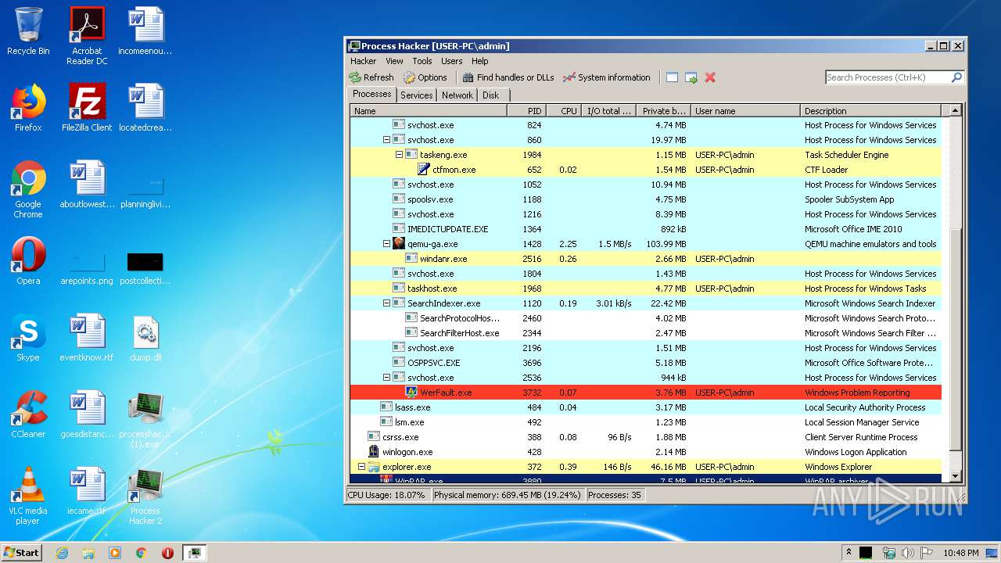Image resolution: width=1001 pixels, height=563 pixels.
Task: Select the lsass.exe process row
Action: 646,407
